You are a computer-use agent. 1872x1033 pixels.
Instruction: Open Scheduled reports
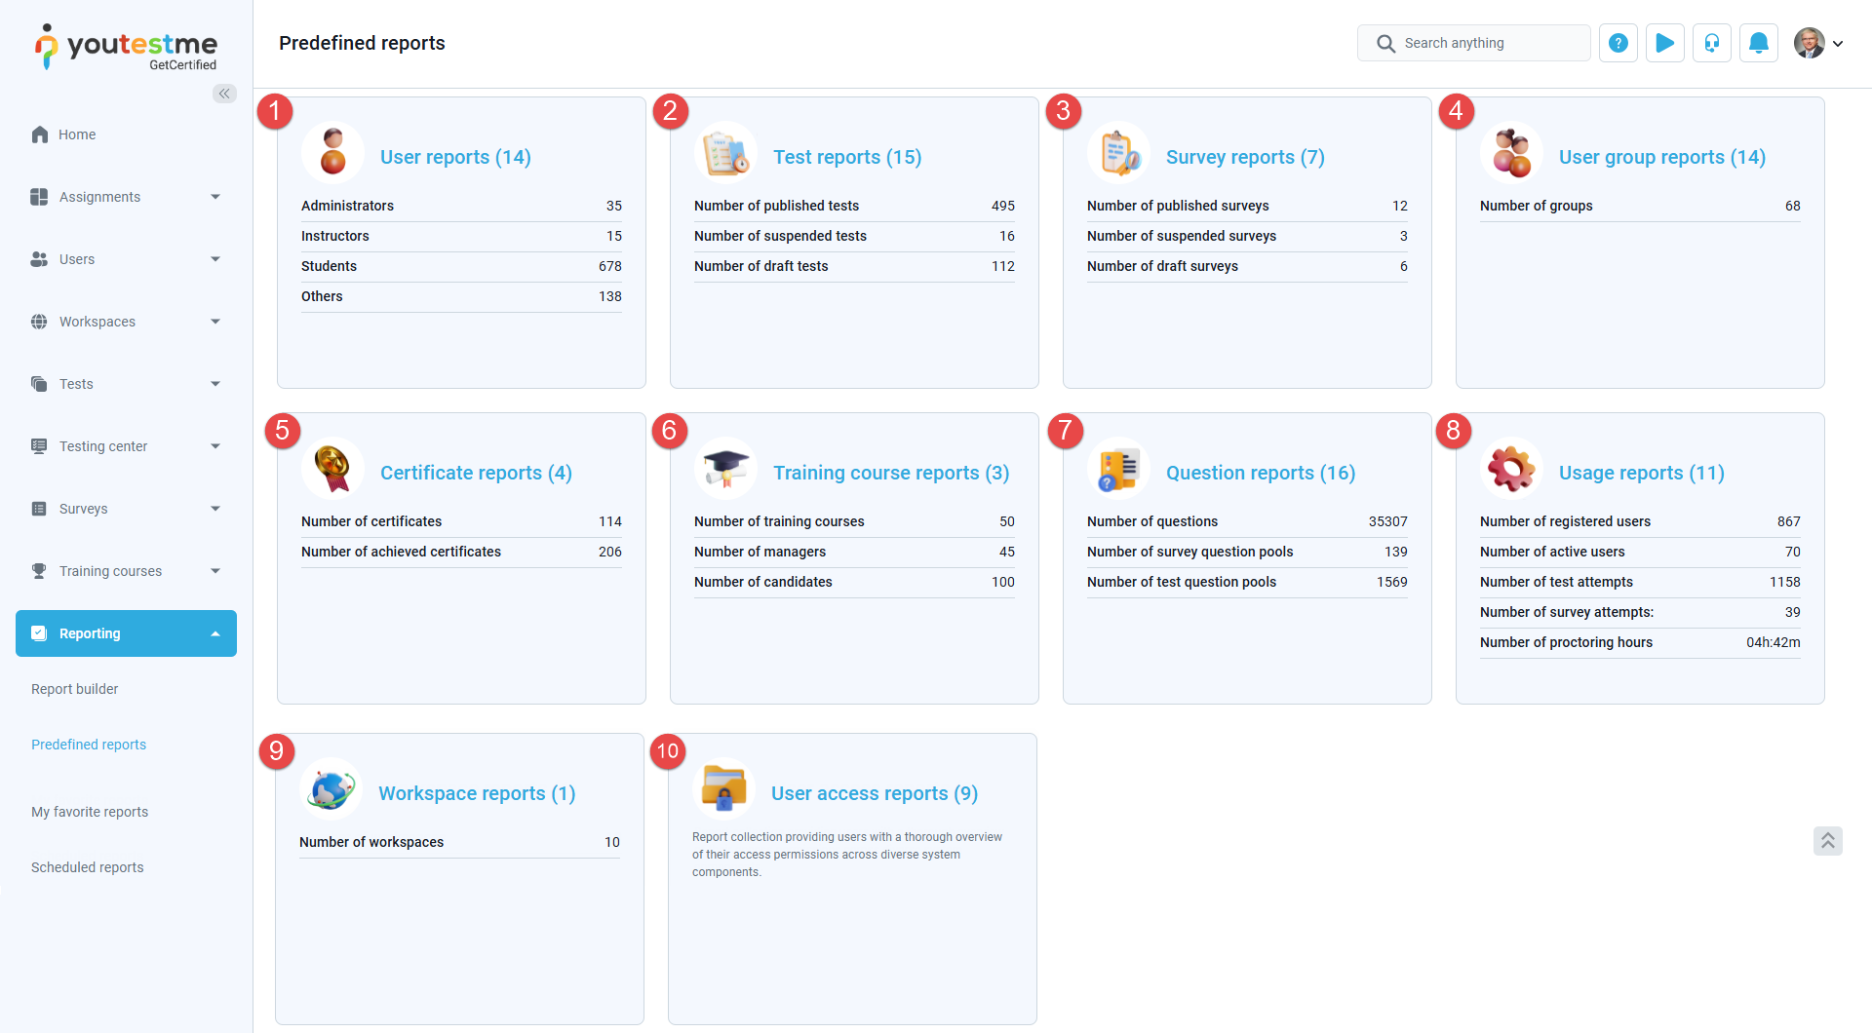coord(87,867)
